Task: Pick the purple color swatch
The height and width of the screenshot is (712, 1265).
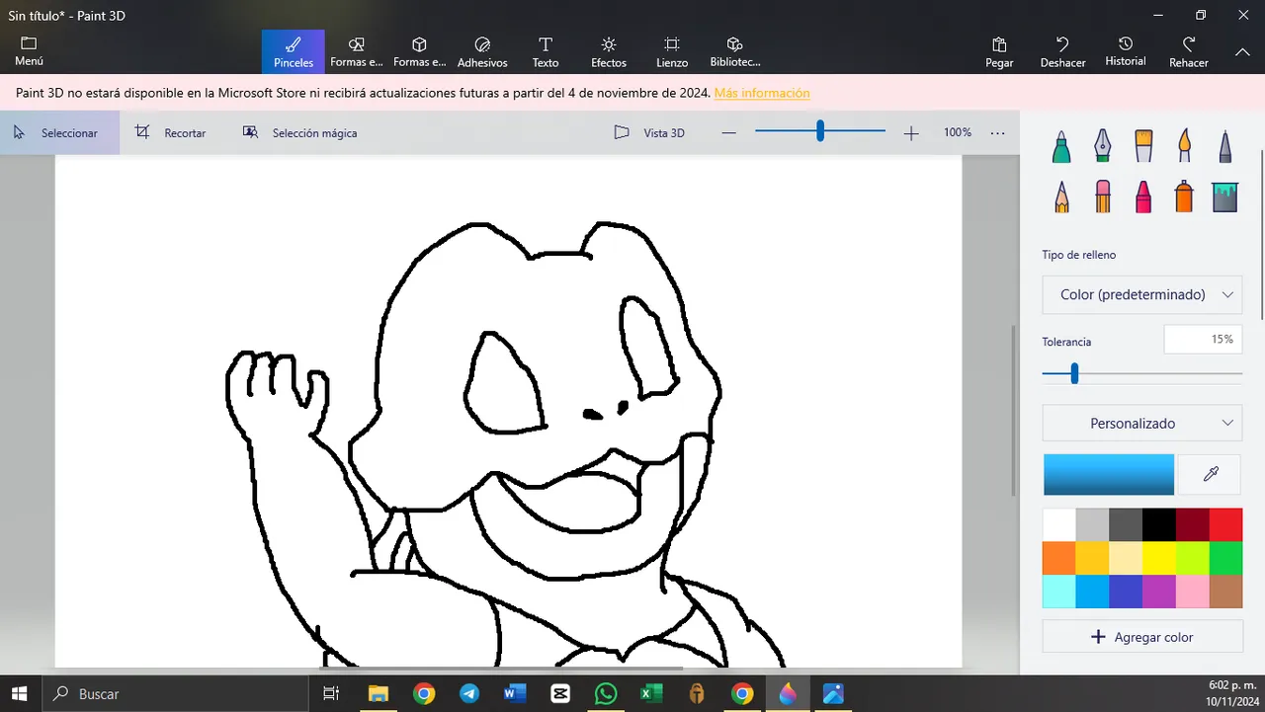Action: point(1159,592)
